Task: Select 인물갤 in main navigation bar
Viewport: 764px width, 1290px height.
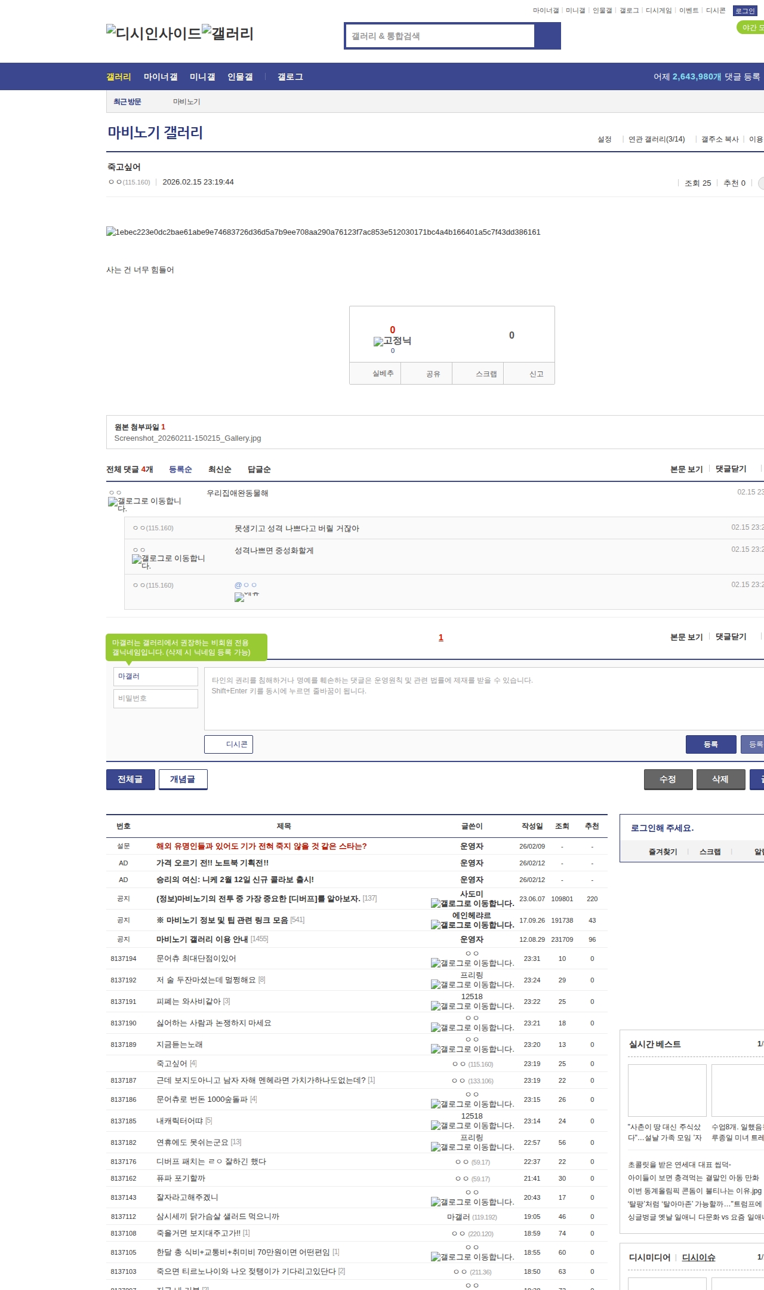Action: (240, 76)
